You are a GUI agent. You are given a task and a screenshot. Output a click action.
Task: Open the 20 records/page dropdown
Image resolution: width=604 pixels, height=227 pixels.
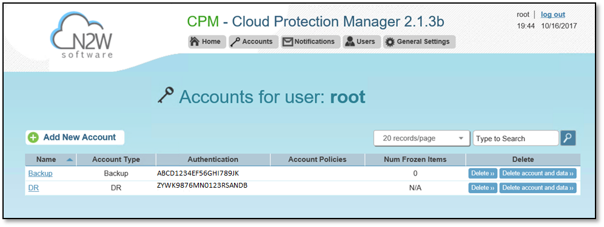[x=422, y=139]
